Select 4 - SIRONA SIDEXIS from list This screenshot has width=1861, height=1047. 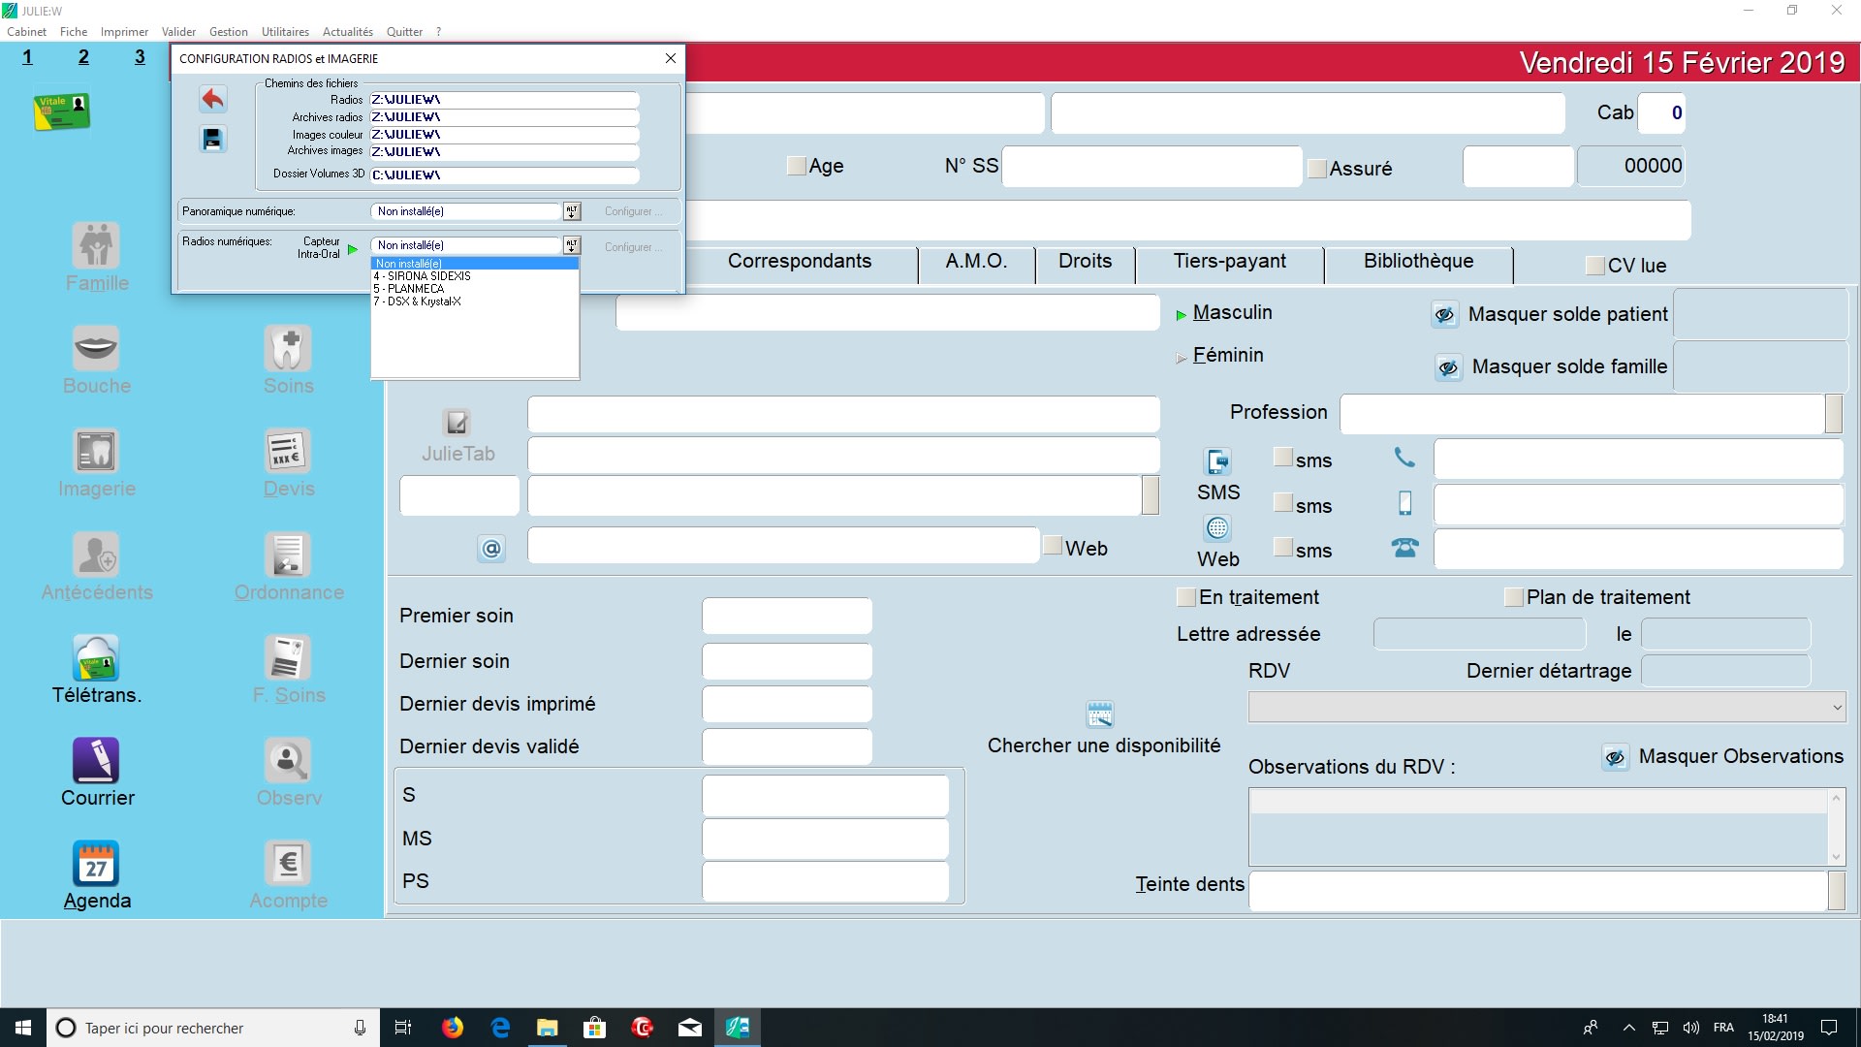[423, 276]
